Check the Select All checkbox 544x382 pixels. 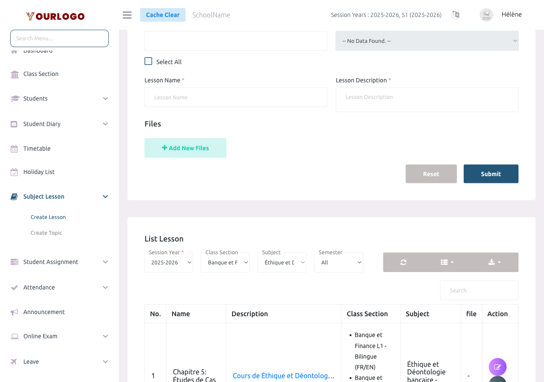coord(148,61)
